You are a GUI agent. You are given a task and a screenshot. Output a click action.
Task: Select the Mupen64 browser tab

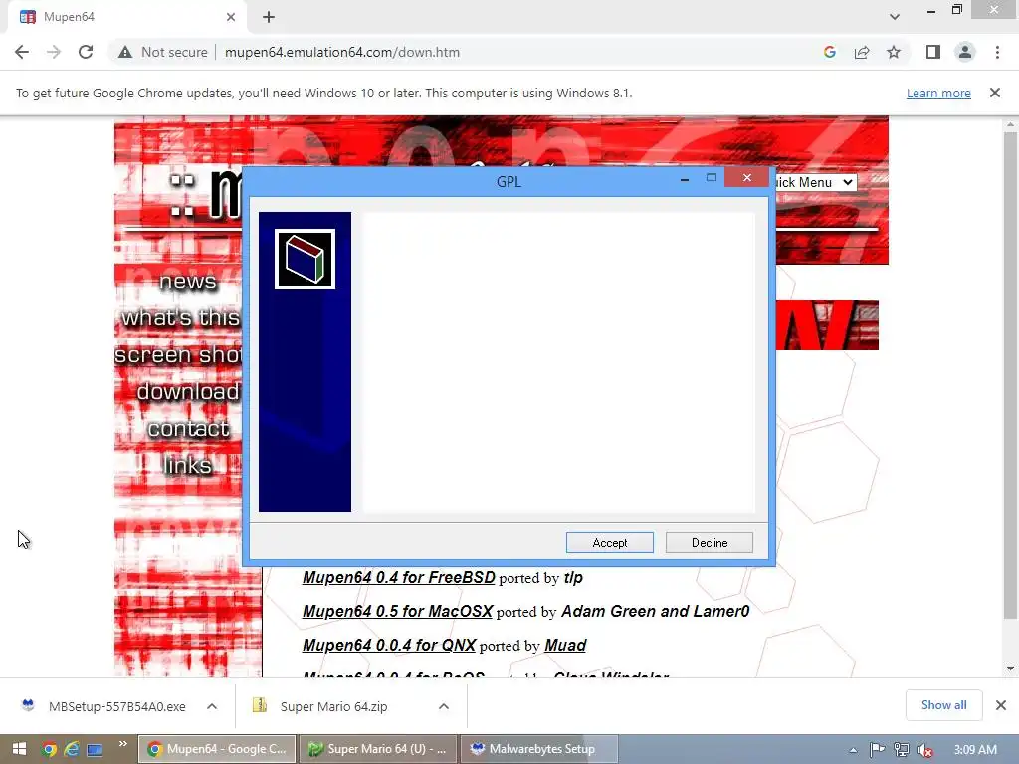pyautogui.click(x=126, y=17)
